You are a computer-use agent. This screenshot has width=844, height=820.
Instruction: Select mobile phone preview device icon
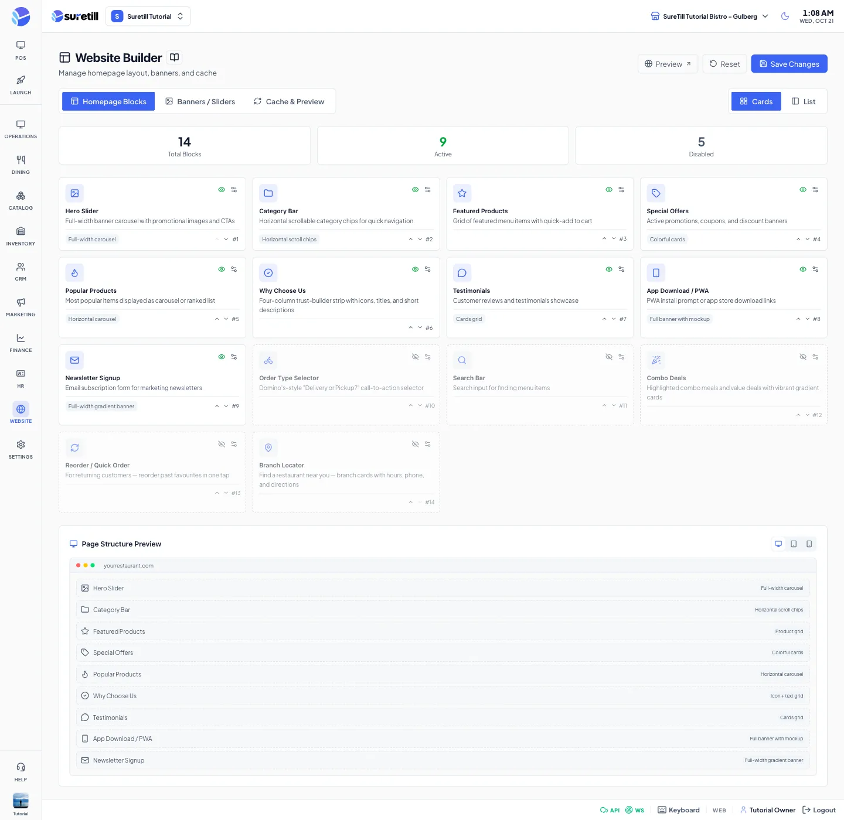point(809,544)
